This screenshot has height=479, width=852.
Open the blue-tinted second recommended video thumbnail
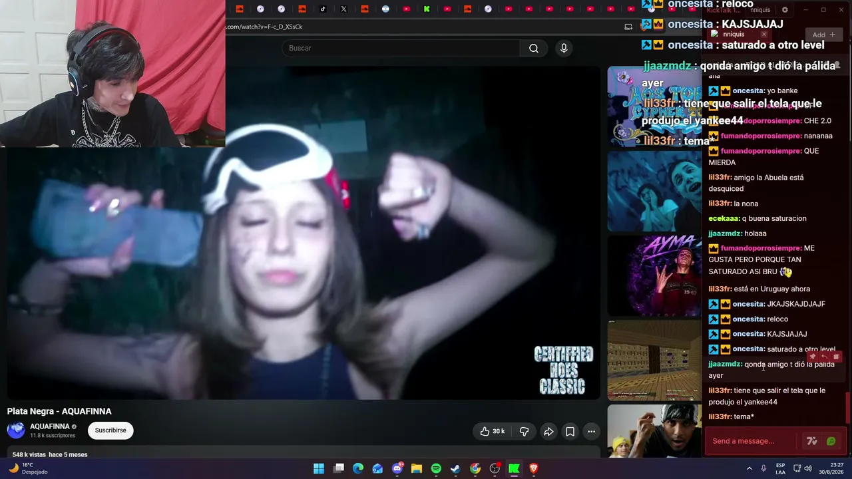[x=654, y=191]
